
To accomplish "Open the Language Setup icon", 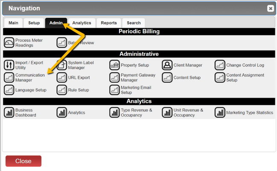I will click(x=9, y=90).
